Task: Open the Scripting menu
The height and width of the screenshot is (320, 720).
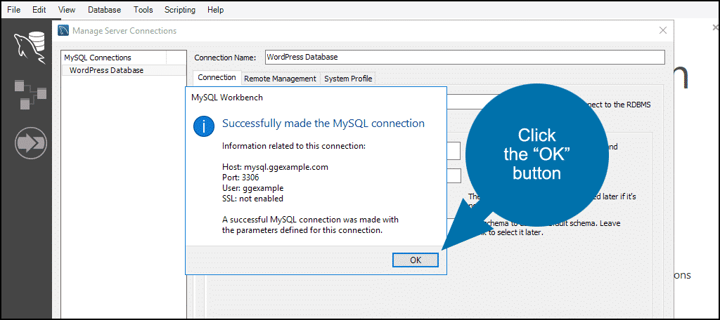Action: [179, 10]
